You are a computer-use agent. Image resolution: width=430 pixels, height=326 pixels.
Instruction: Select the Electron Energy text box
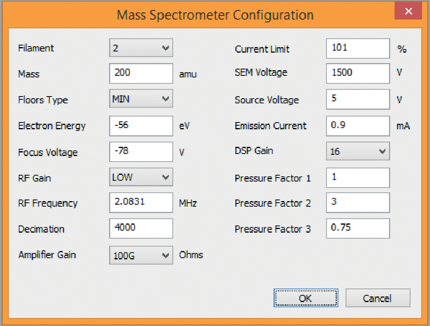coord(141,126)
